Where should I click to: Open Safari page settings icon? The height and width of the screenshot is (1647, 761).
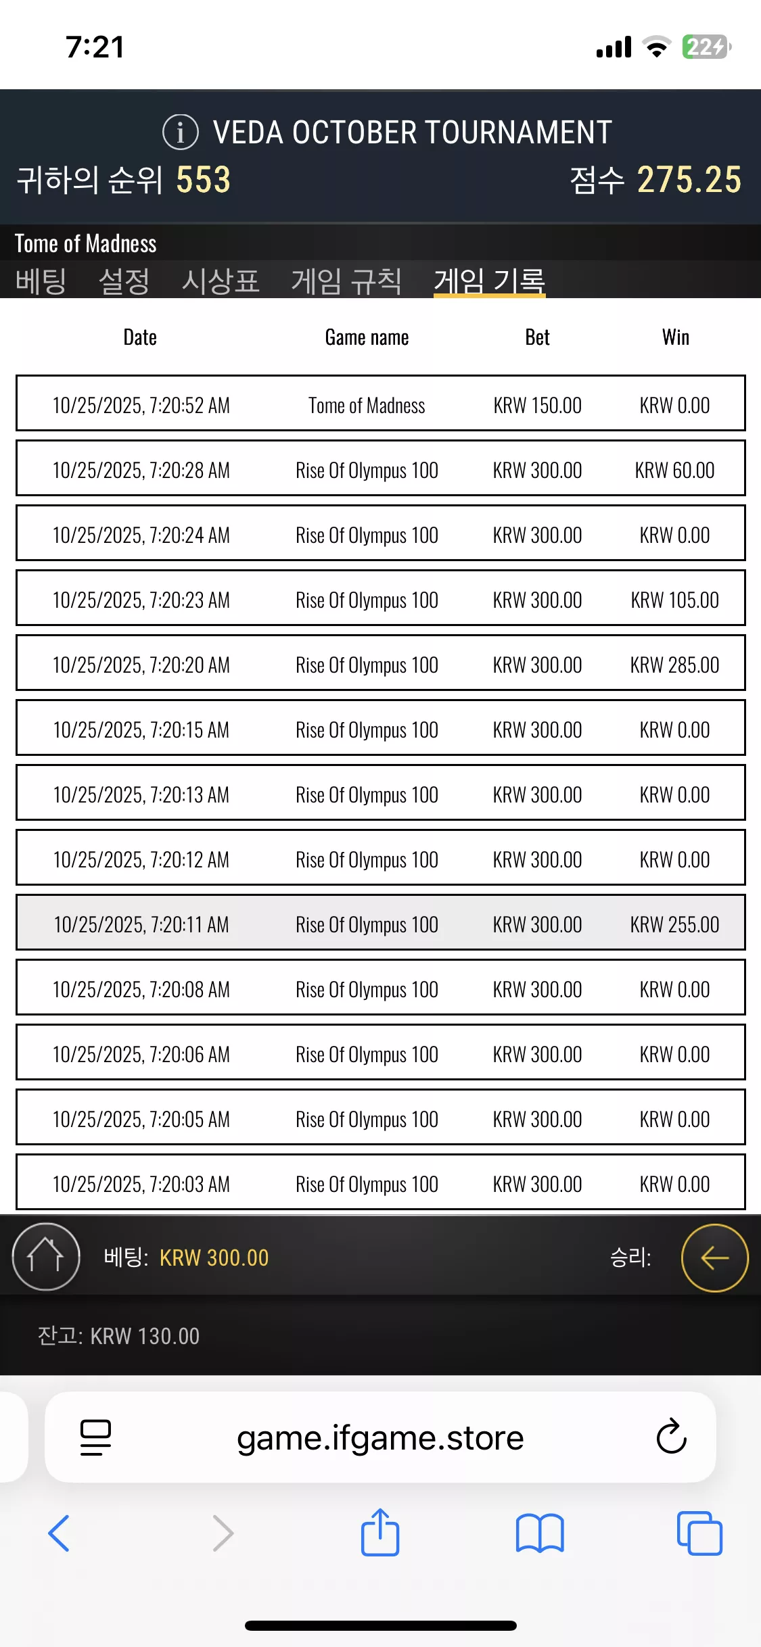(x=95, y=1437)
